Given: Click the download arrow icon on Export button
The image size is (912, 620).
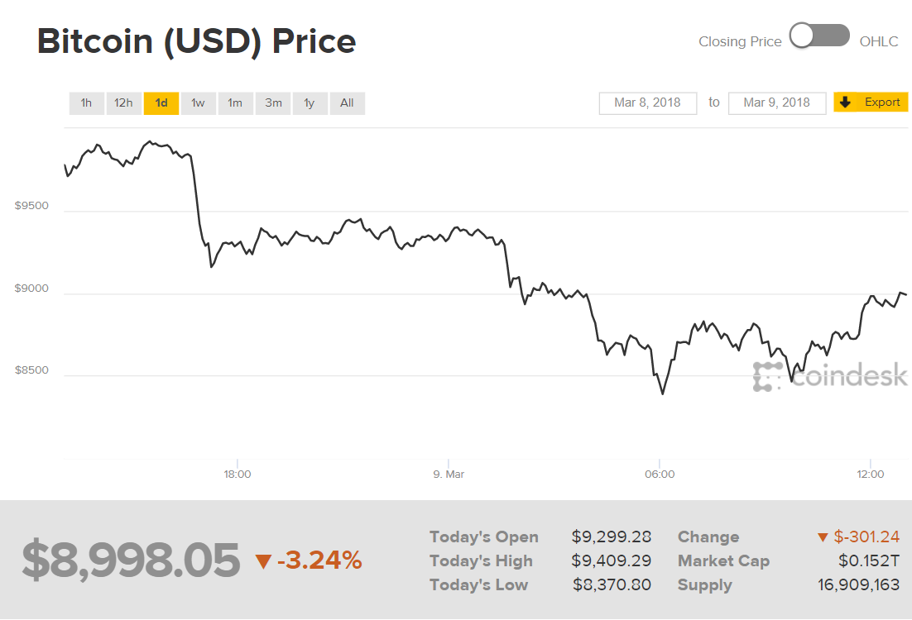Looking at the screenshot, I should click(845, 103).
